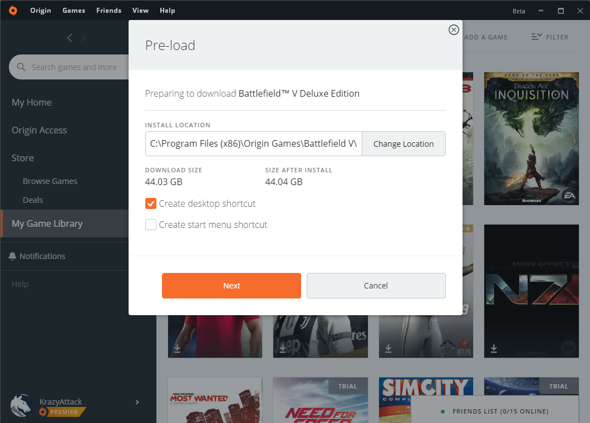Click Help link in sidebar
590x423 pixels.
point(20,284)
